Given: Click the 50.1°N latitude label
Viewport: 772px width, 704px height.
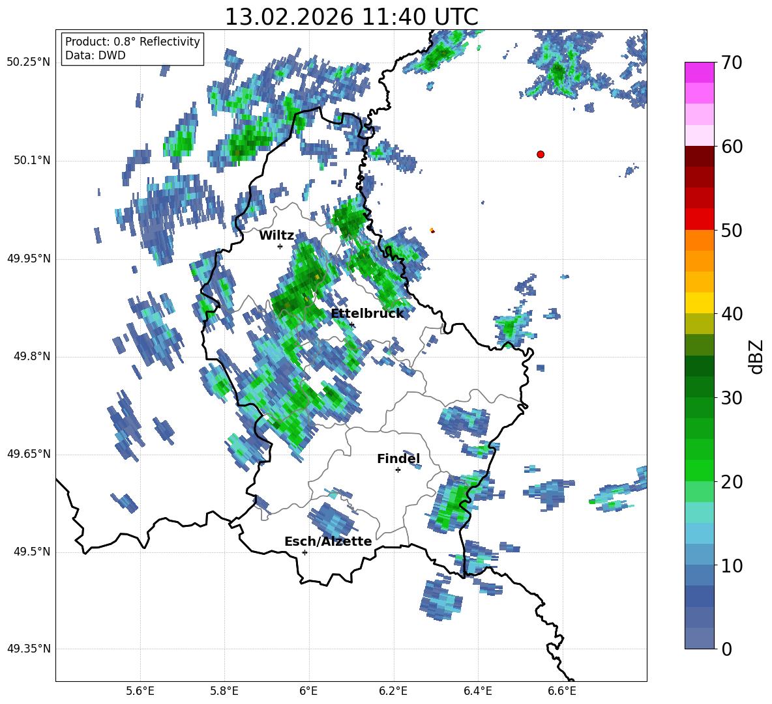Looking at the screenshot, I should tap(32, 160).
